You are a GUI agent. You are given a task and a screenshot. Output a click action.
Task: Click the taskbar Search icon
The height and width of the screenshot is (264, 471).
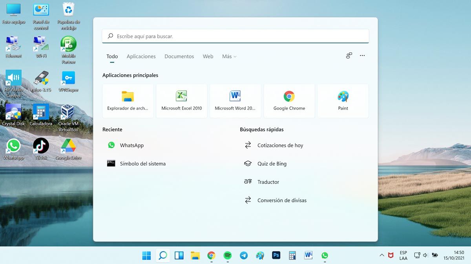(162, 255)
